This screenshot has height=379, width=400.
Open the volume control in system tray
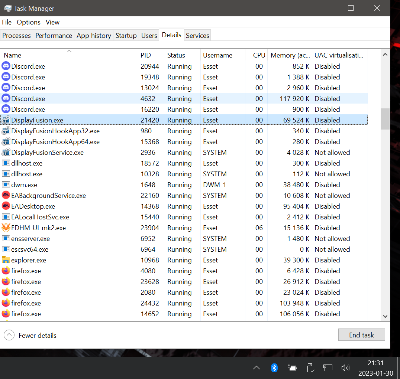tap(345, 367)
